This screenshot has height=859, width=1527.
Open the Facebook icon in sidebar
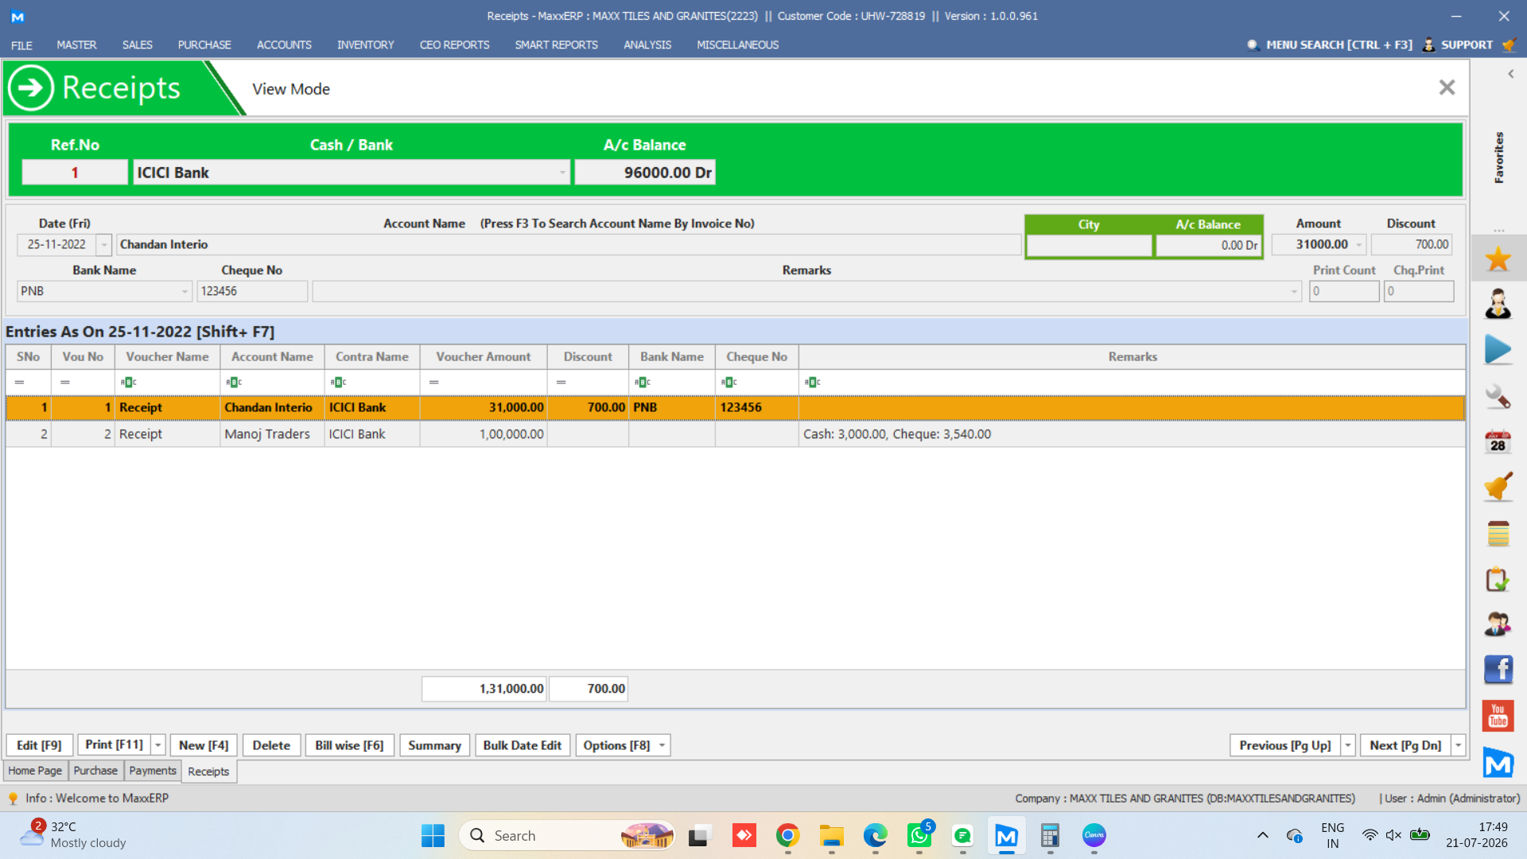tap(1498, 670)
